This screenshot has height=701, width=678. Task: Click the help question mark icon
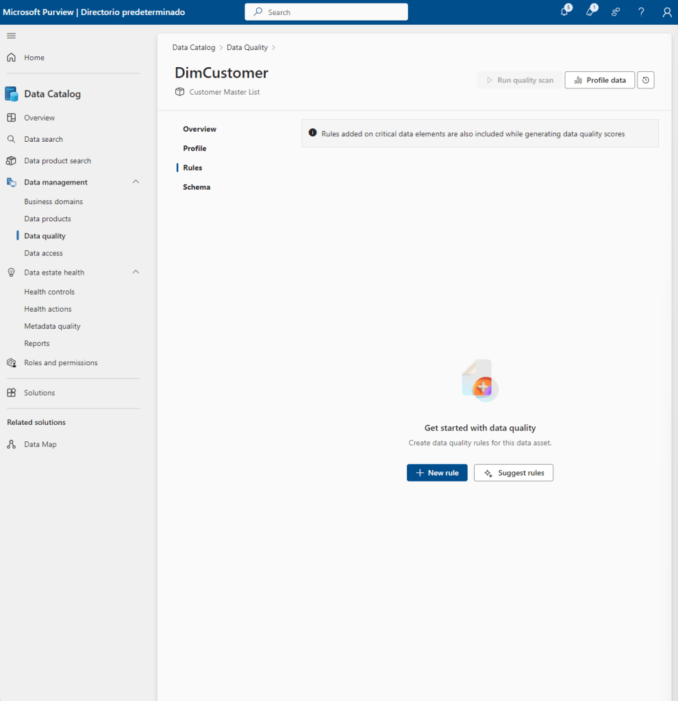[641, 12]
